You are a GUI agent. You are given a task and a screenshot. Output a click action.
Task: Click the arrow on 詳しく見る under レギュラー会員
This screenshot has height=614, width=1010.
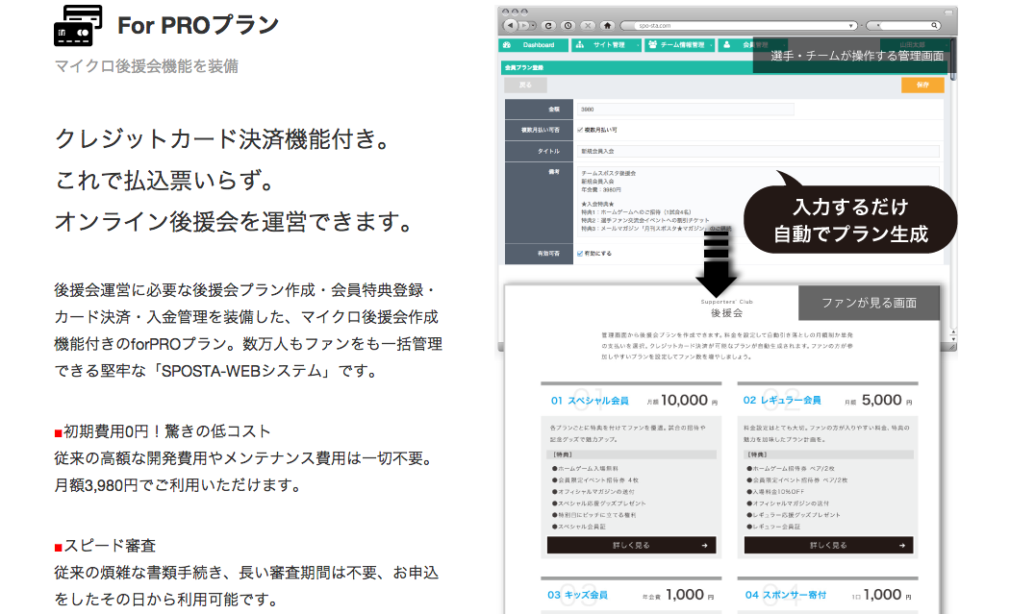click(x=902, y=545)
